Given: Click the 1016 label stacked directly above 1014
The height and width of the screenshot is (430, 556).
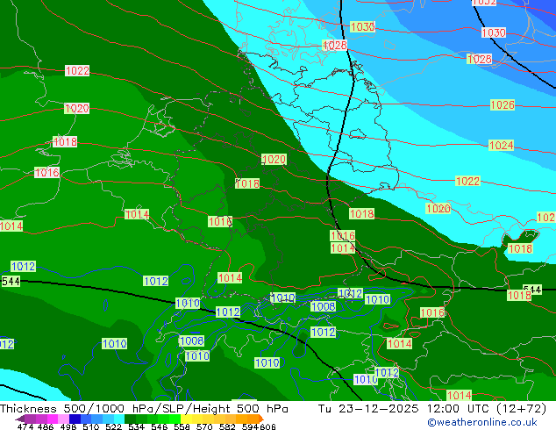Looking at the screenshot, I should pyautogui.click(x=343, y=235).
